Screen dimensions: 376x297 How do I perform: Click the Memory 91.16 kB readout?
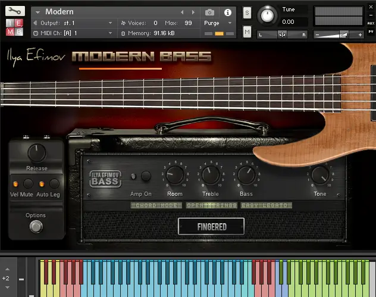tap(164, 33)
